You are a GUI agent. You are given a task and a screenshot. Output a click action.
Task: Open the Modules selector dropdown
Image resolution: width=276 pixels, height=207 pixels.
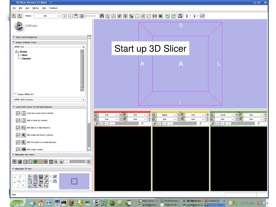[47, 16]
